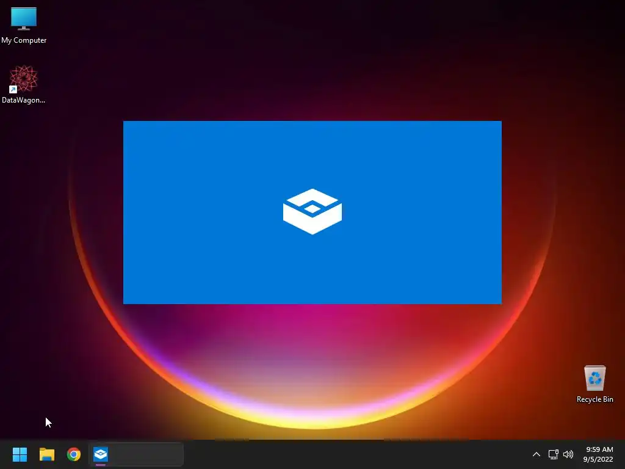Select the DataWagon desktop shortcut
Image resolution: width=625 pixels, height=469 pixels.
[24, 84]
